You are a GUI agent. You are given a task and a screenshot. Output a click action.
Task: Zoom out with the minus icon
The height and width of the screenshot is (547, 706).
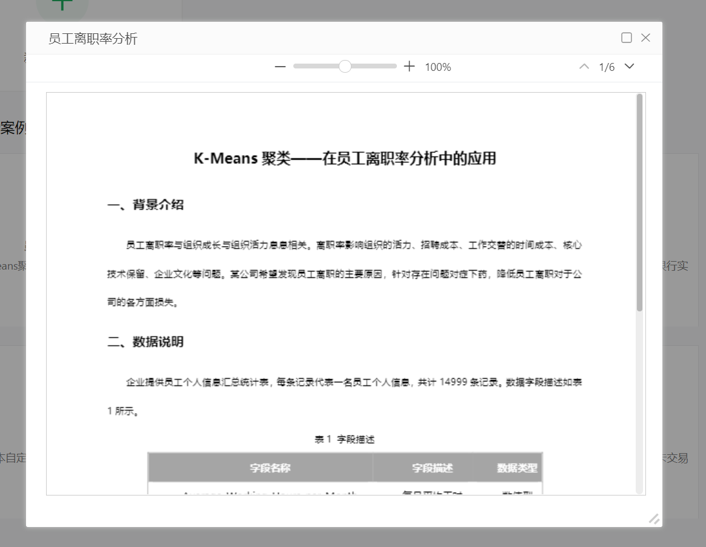pos(280,67)
